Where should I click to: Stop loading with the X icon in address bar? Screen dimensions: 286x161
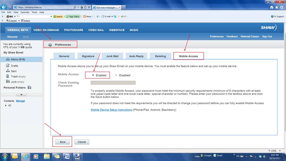(x=89, y=7)
